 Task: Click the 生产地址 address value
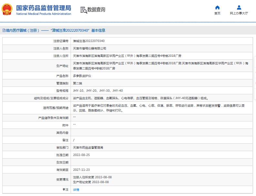point(161,66)
